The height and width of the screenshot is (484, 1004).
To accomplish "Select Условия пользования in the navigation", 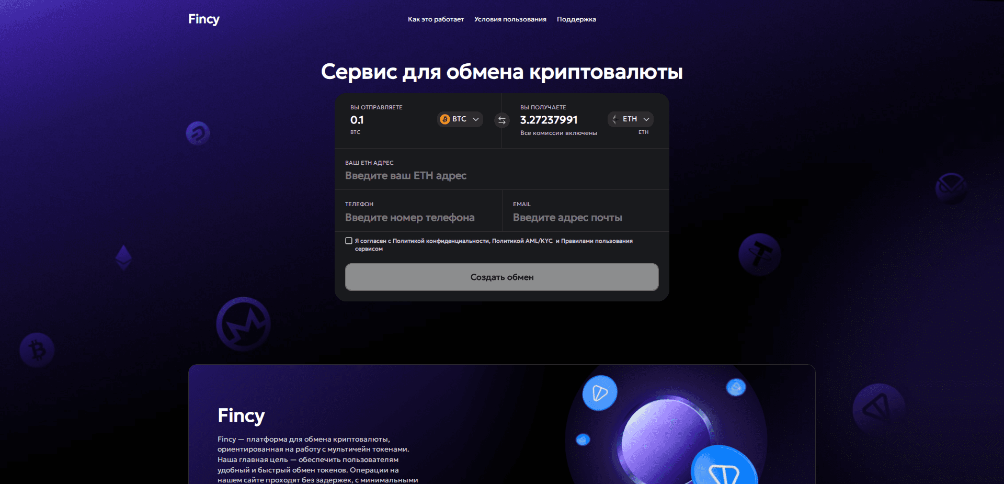I will coord(510,19).
